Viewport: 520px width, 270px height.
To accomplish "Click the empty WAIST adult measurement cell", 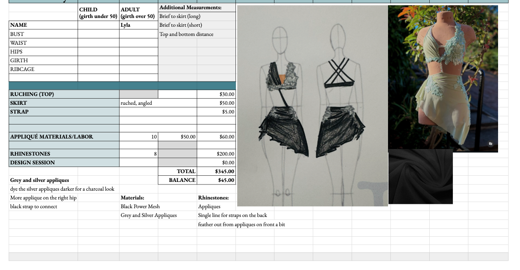I will tap(139, 43).
